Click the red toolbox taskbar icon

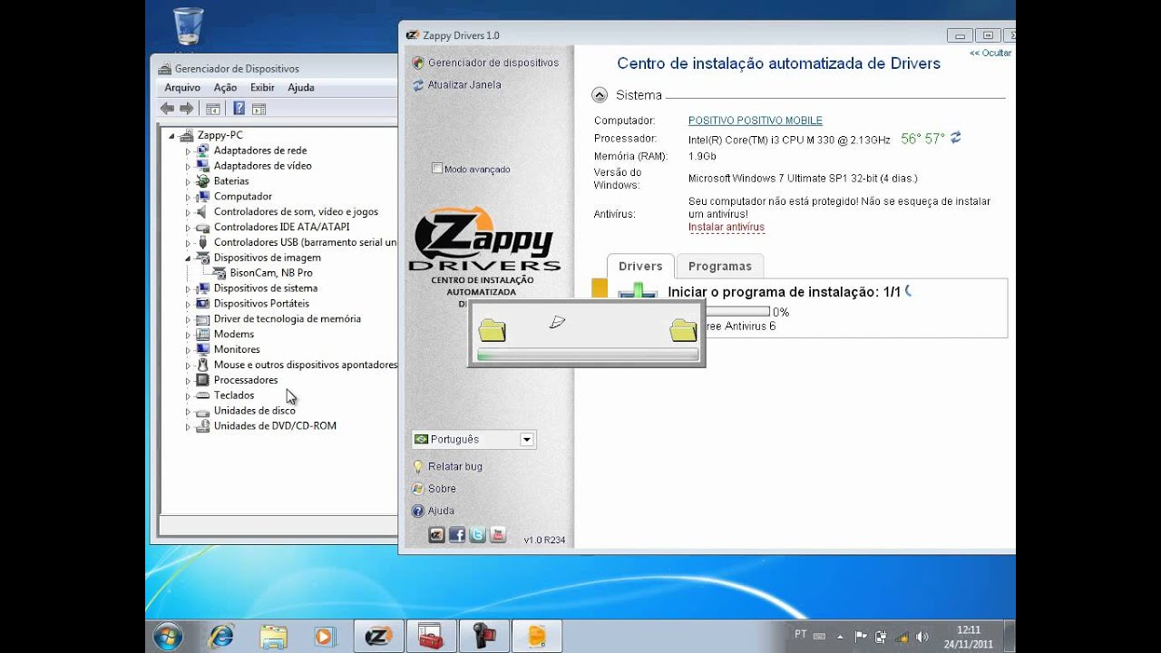point(431,636)
